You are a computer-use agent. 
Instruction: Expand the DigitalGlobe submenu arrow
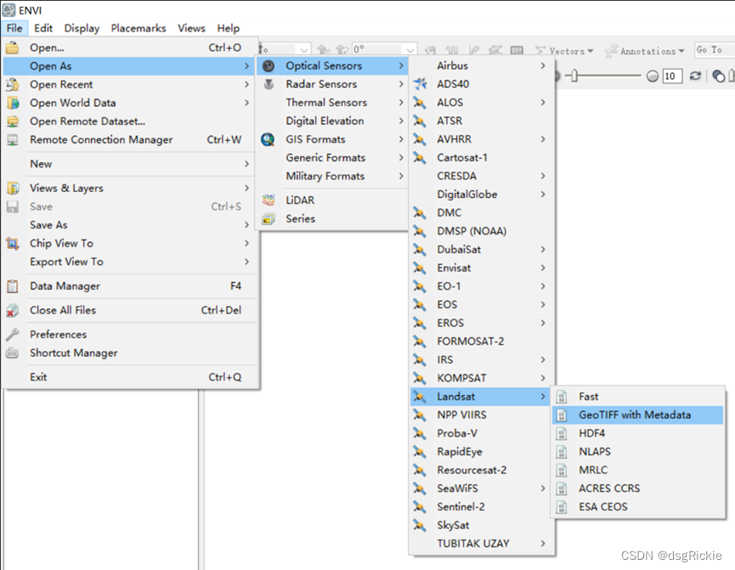tap(543, 194)
